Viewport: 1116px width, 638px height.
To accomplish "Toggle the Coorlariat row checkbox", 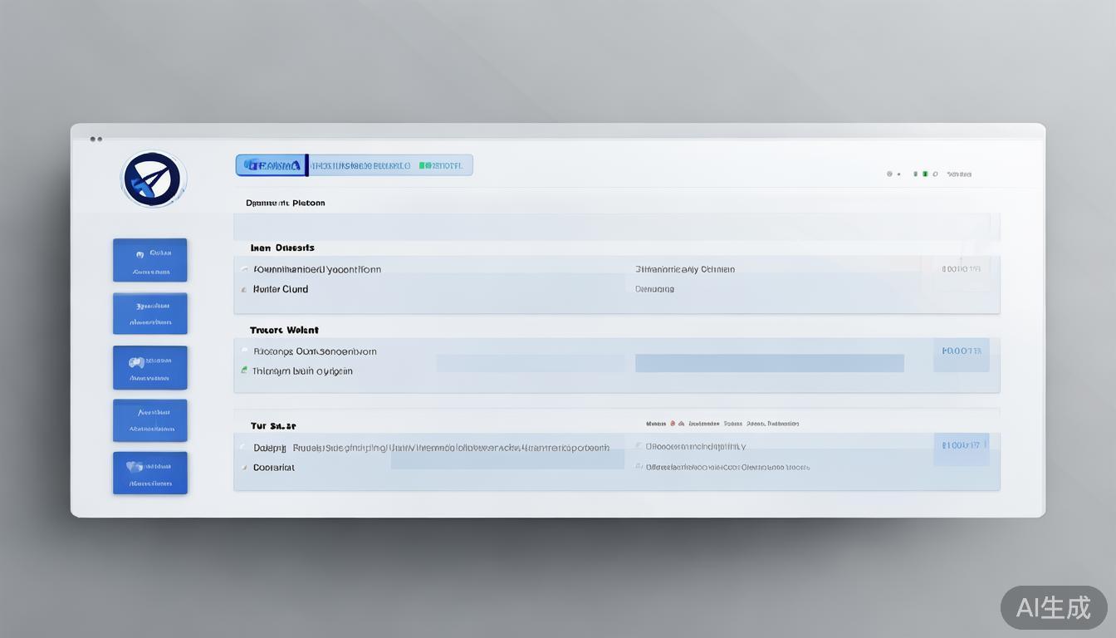I will (244, 468).
